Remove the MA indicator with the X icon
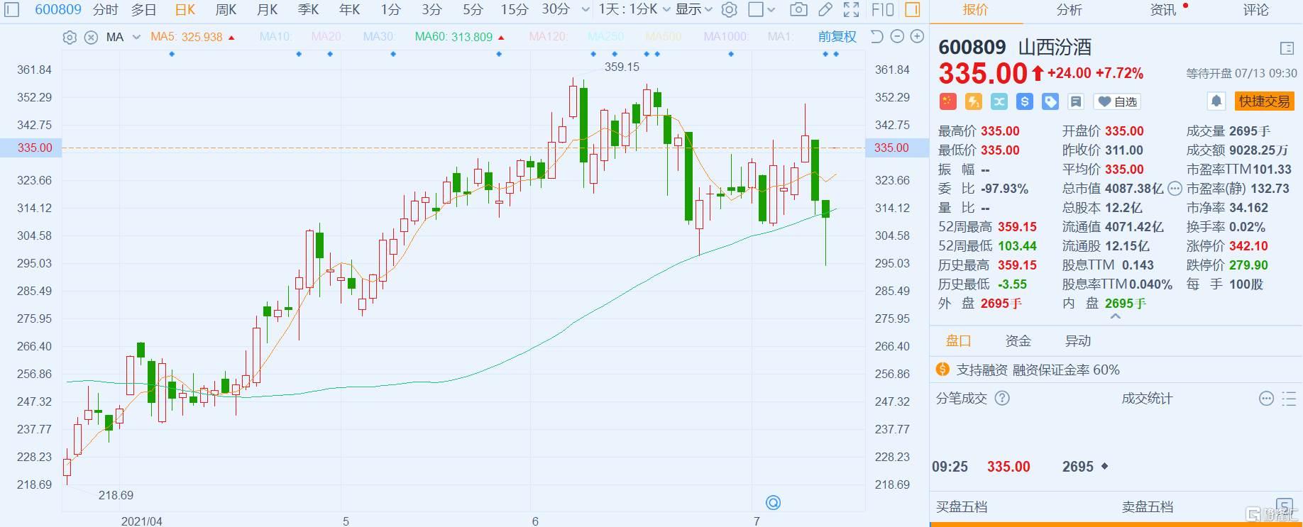This screenshot has width=1303, height=527. pos(91,37)
